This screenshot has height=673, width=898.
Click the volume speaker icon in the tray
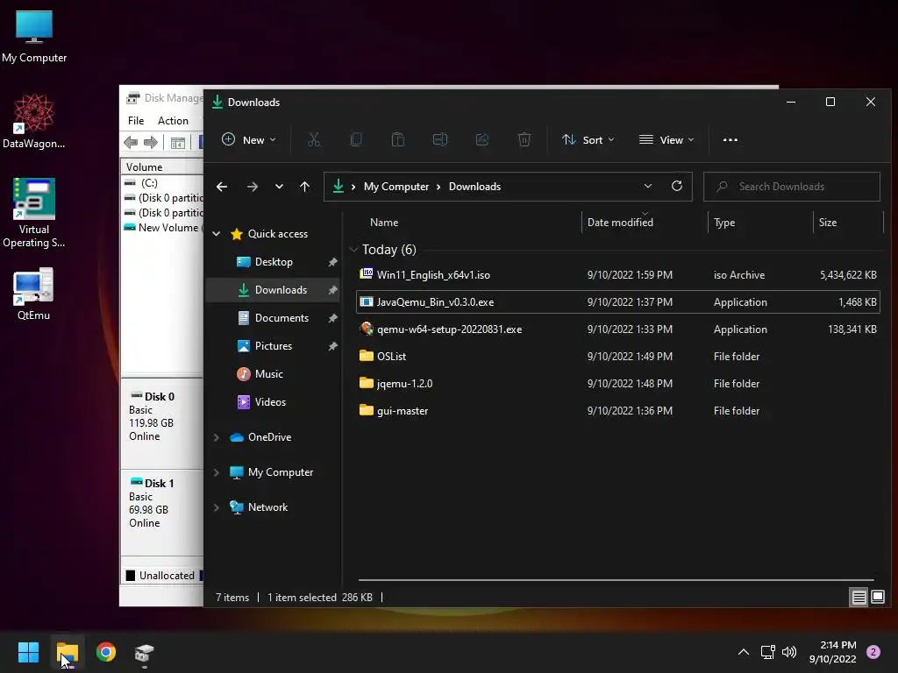click(x=789, y=652)
